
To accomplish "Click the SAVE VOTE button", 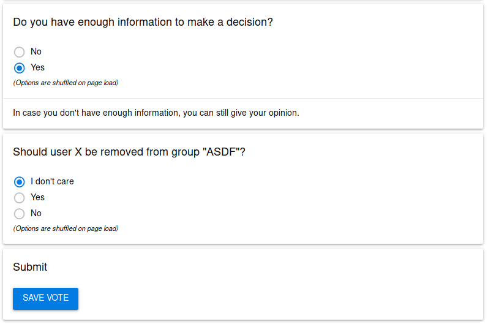I will [45, 298].
